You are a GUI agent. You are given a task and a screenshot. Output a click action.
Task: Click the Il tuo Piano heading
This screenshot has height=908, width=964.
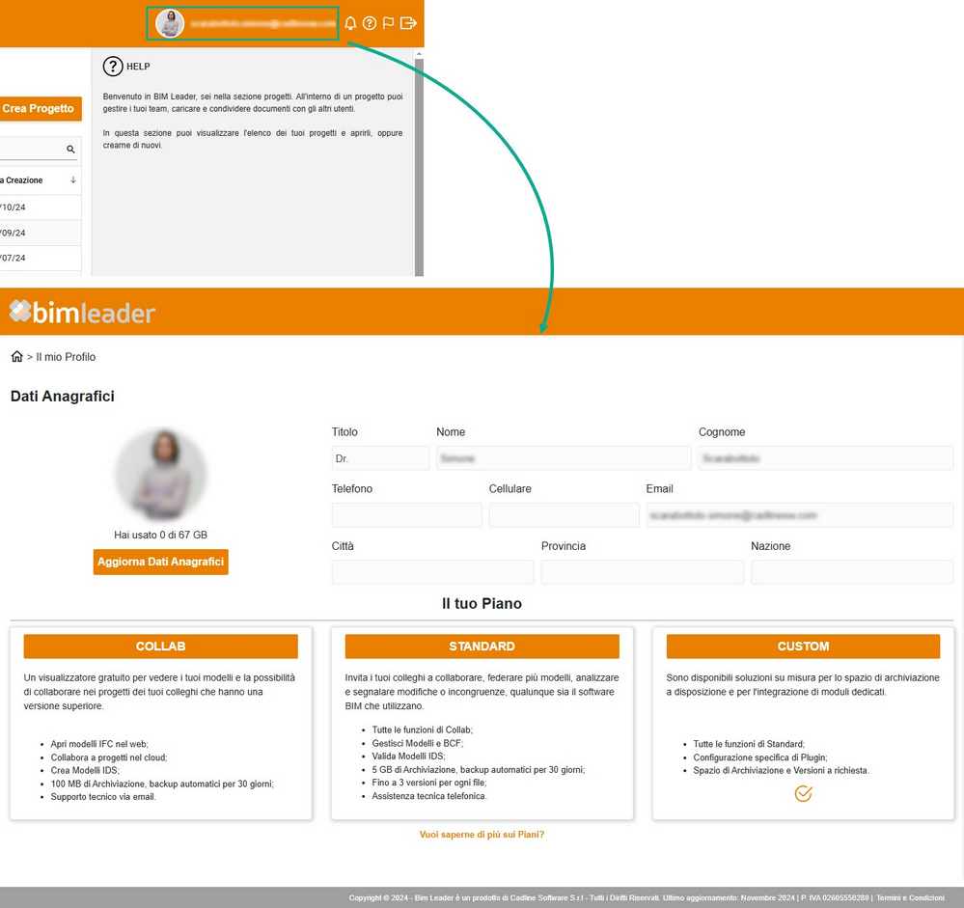[x=482, y=604]
